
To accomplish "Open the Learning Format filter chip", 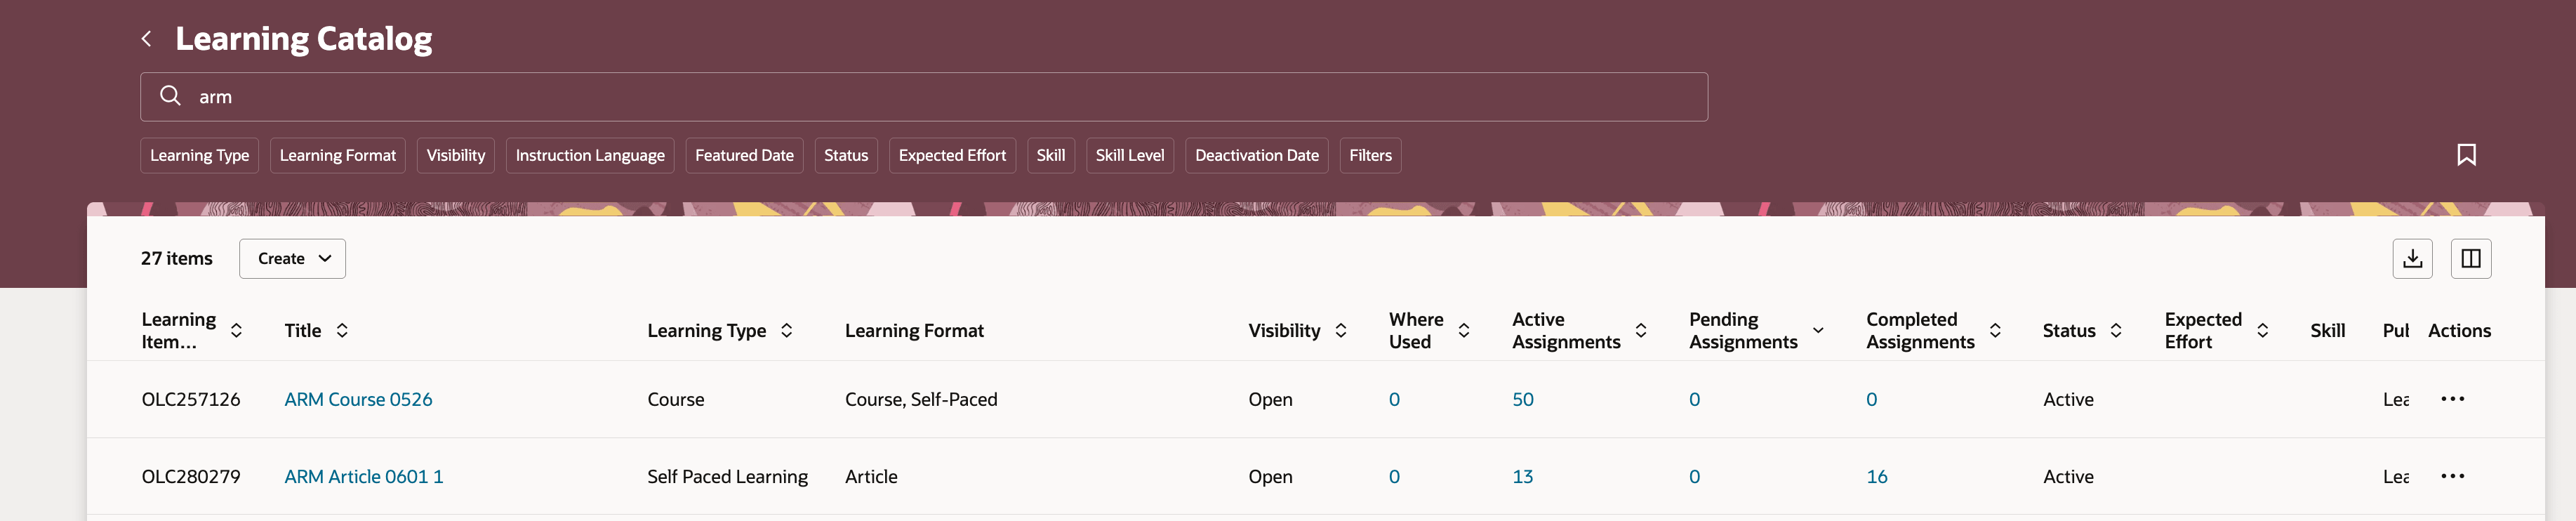I will point(338,155).
